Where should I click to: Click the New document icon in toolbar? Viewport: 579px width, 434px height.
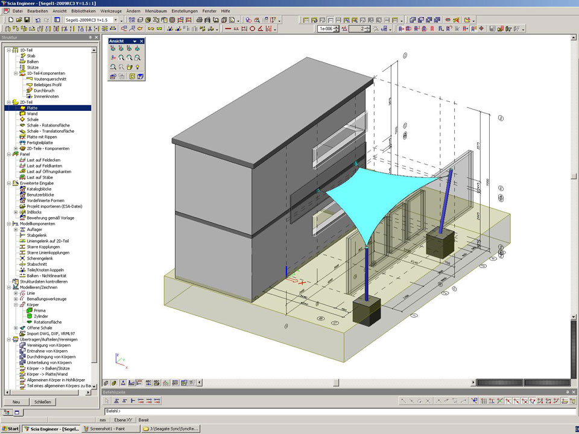(x=10, y=20)
